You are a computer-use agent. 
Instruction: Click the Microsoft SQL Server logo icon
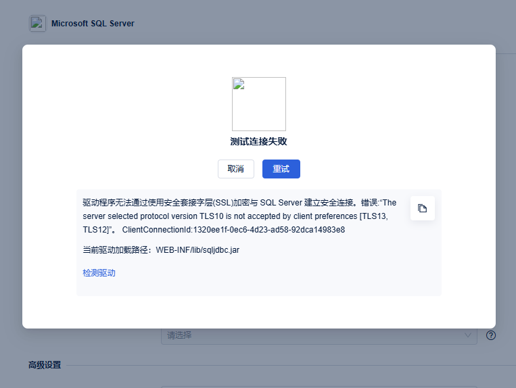point(37,24)
